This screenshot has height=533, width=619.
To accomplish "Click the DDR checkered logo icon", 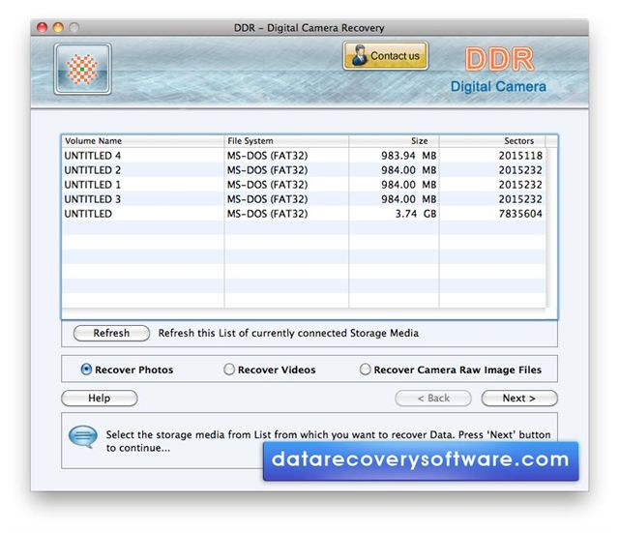I will (x=82, y=69).
